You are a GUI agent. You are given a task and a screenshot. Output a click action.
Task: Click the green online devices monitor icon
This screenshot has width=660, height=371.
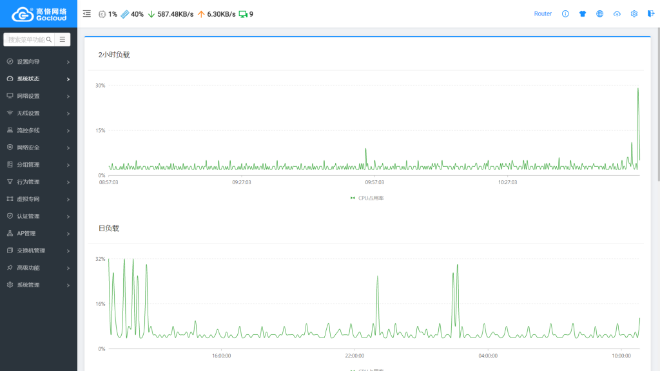(243, 14)
